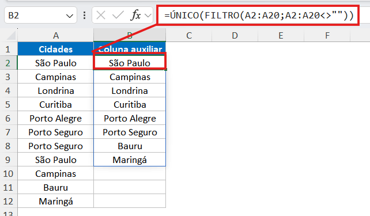Select row 1 header
This screenshot has height=216, width=370.
[8, 49]
